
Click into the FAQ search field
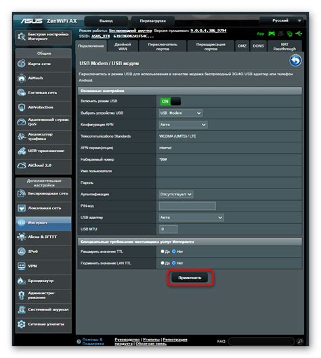click(261, 341)
